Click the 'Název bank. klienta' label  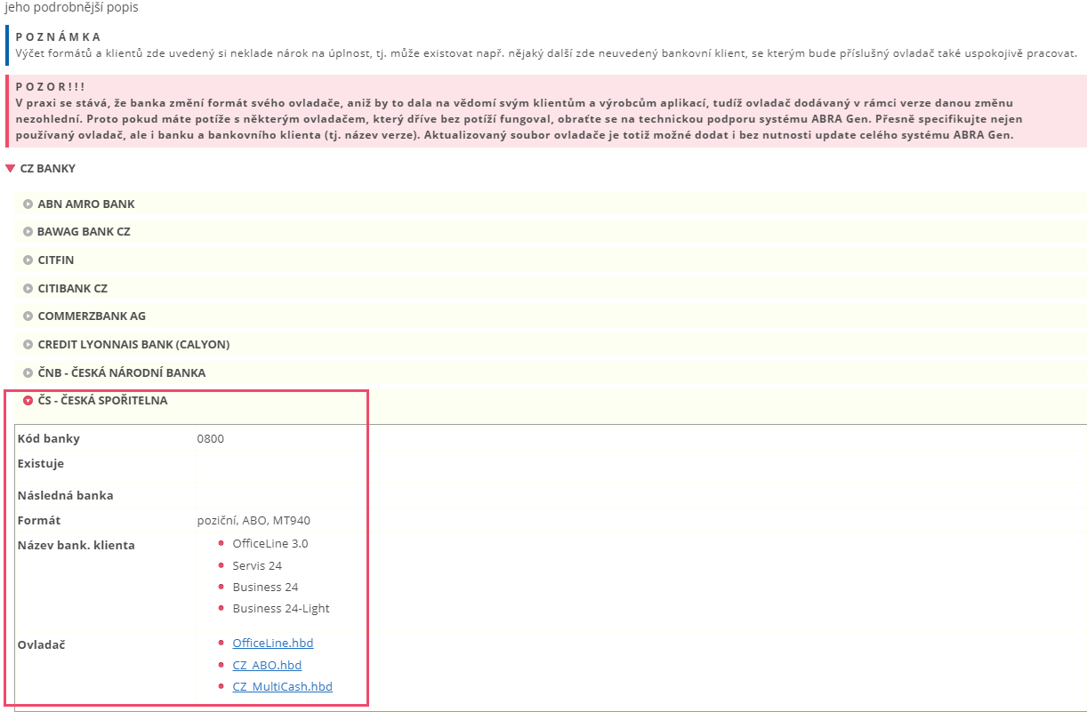76,545
